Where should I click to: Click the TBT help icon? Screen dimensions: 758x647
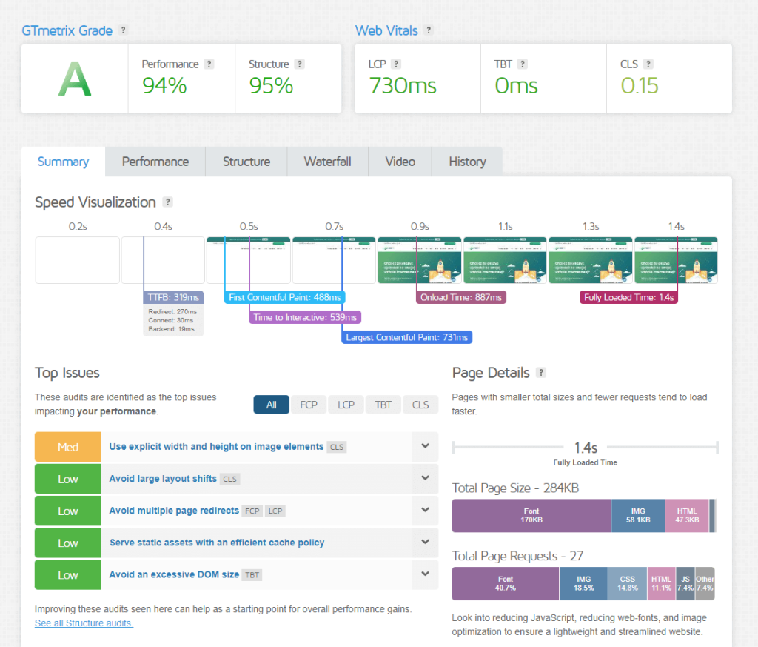[523, 64]
